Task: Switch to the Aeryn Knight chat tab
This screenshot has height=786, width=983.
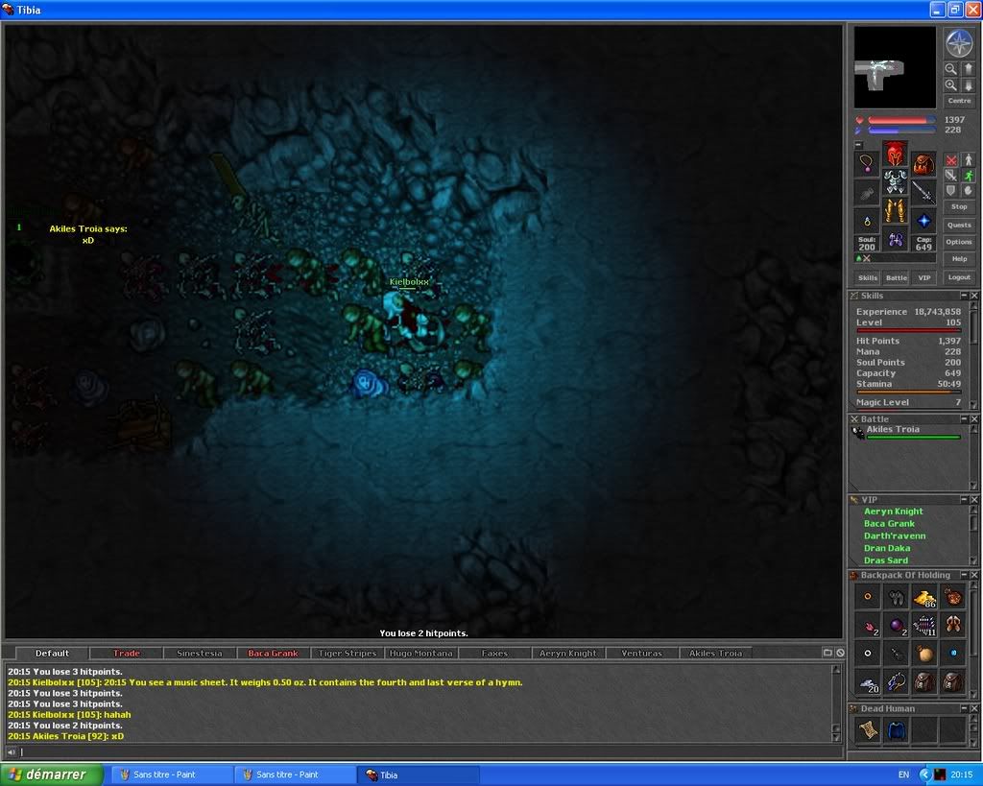Action: [568, 654]
